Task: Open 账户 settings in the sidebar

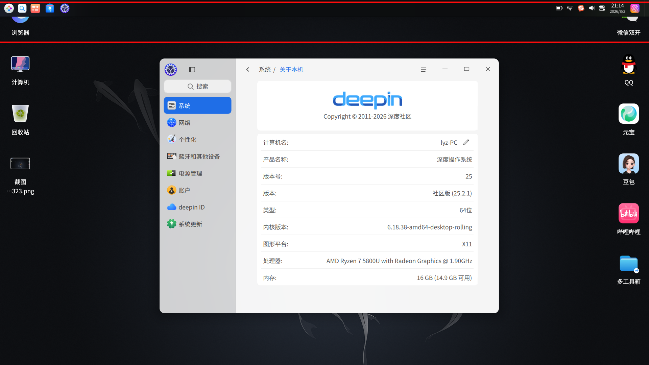Action: [198, 190]
